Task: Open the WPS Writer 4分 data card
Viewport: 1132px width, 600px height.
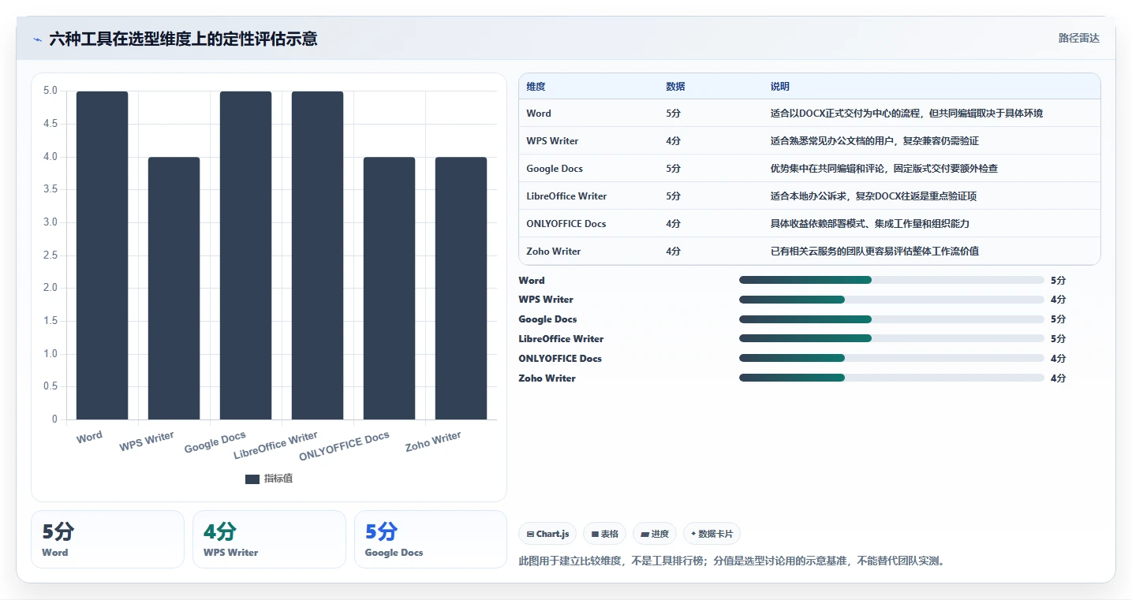Action: coord(269,539)
